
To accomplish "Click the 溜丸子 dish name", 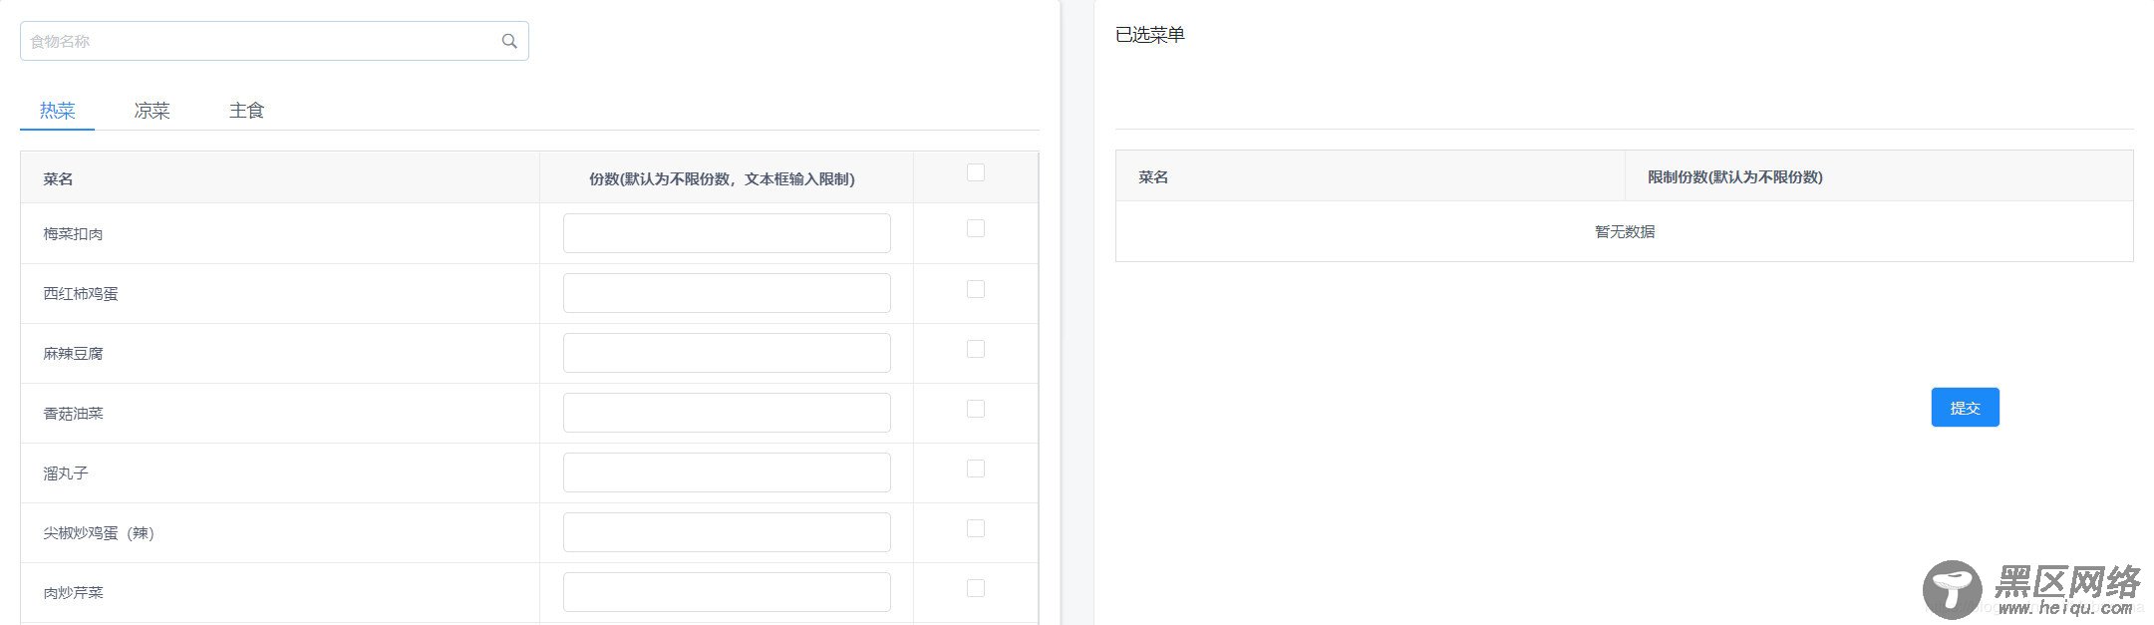I will pyautogui.click(x=66, y=473).
